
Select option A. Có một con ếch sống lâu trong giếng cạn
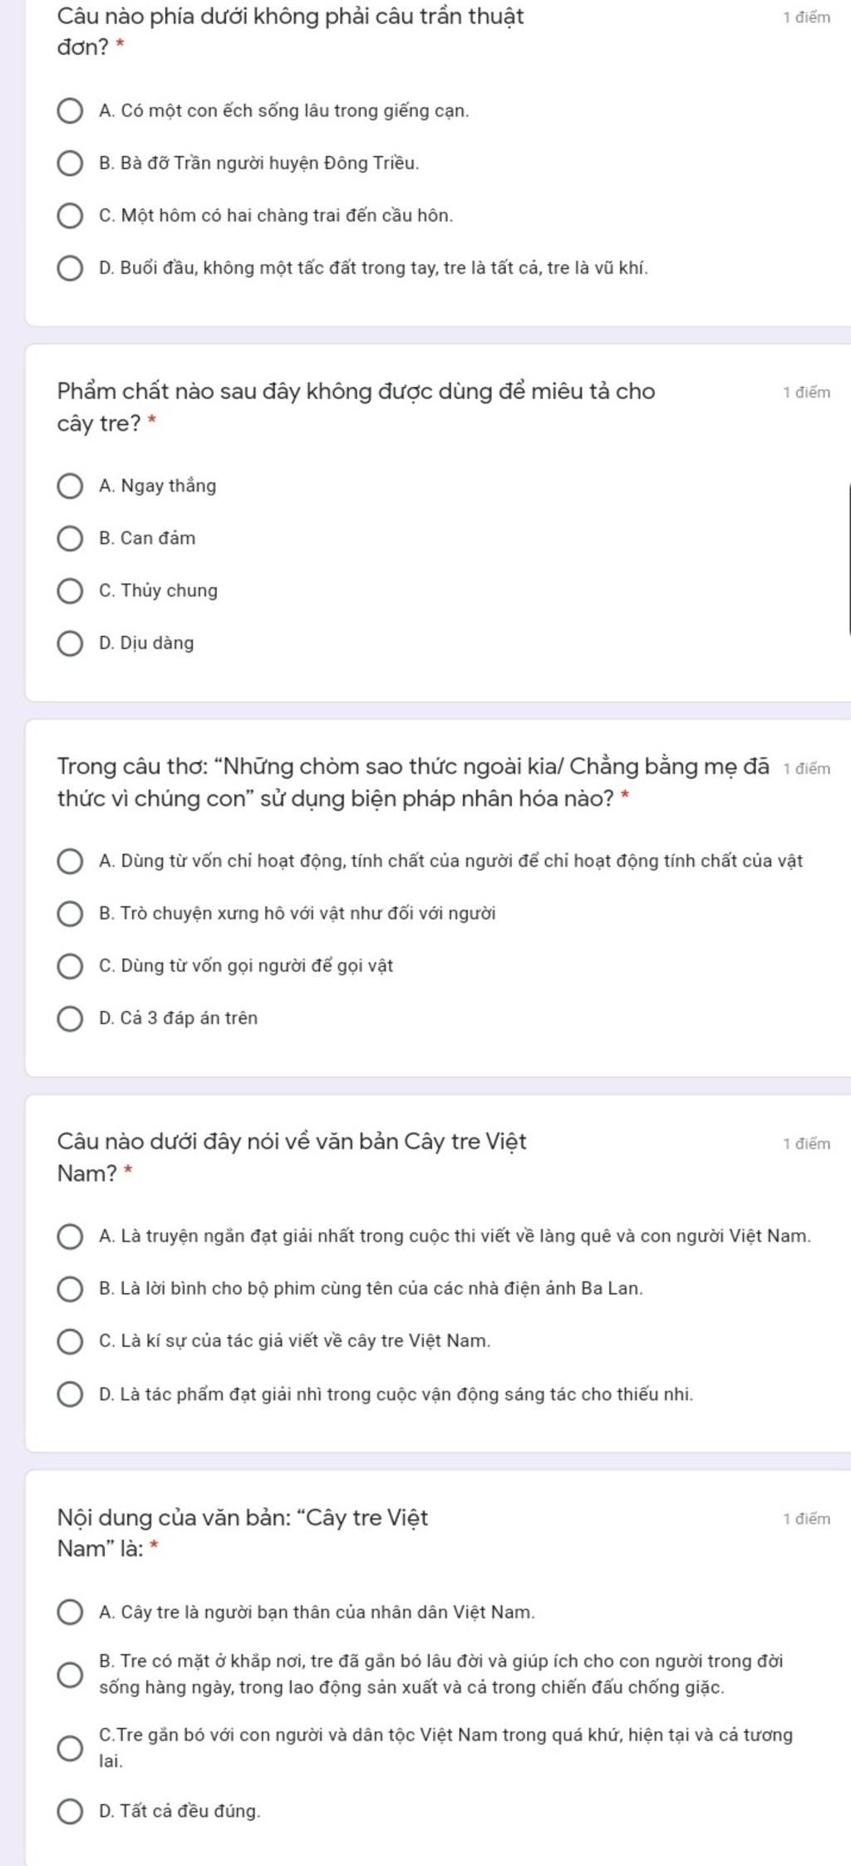[70, 111]
